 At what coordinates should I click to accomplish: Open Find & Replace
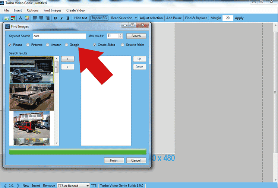pos(196,18)
